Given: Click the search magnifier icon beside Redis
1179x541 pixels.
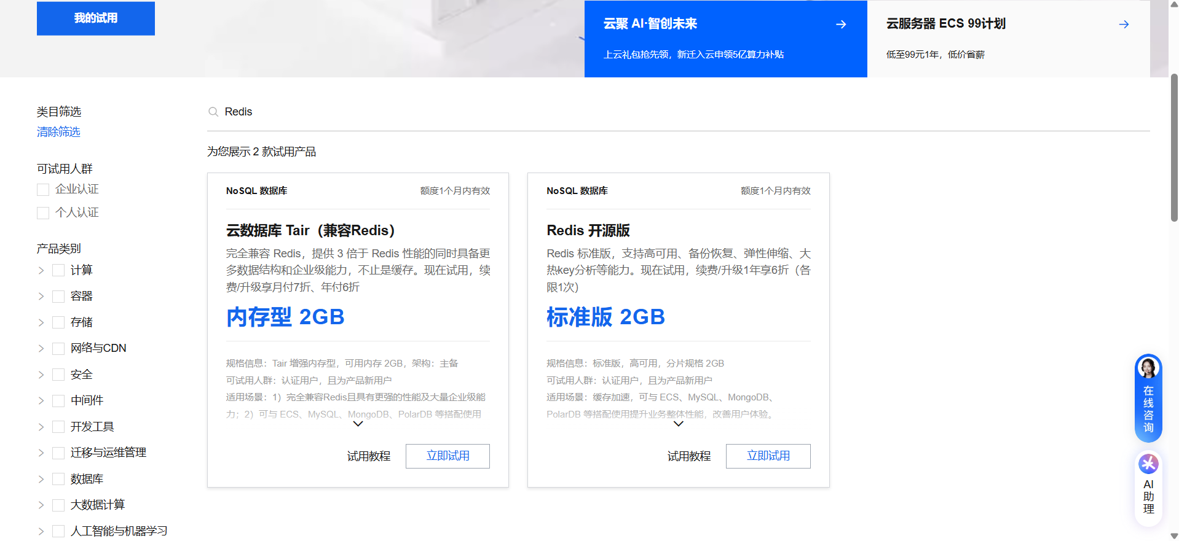Looking at the screenshot, I should click(x=213, y=112).
